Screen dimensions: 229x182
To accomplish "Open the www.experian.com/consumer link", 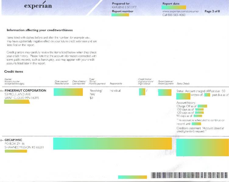I will click(x=181, y=11).
